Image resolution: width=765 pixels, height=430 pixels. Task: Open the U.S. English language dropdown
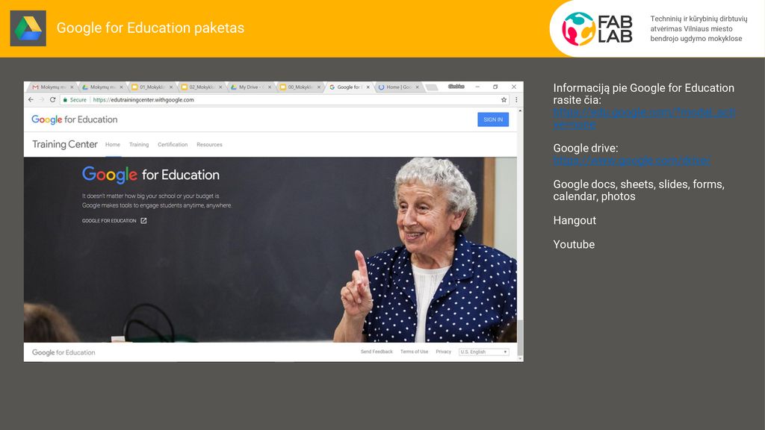click(484, 352)
